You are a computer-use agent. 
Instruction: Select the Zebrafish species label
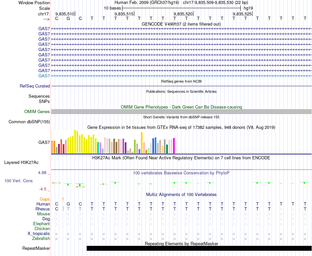click(x=41, y=239)
